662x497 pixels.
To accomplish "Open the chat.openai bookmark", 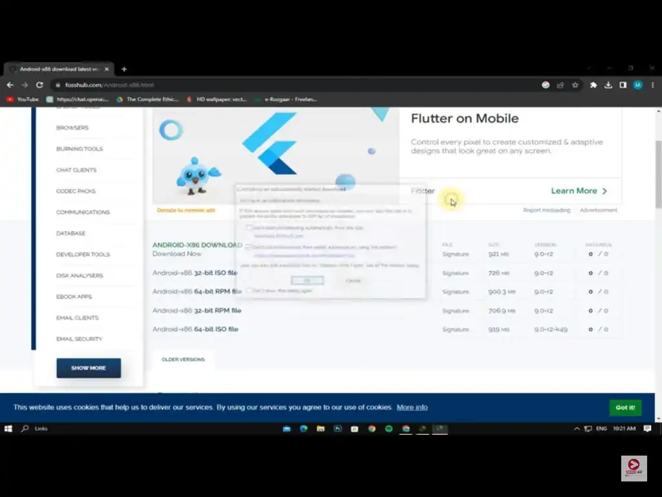I will (78, 99).
